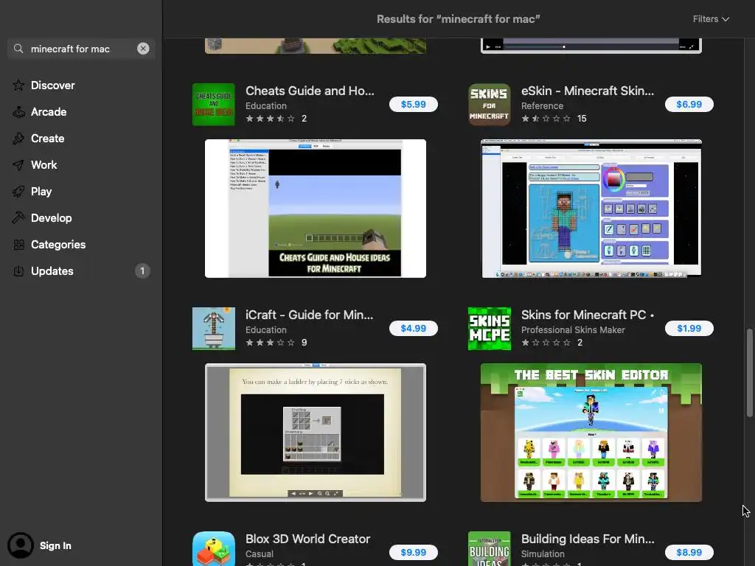Buy iCraft Guide for $4.99
The height and width of the screenshot is (566, 755).
(x=413, y=328)
